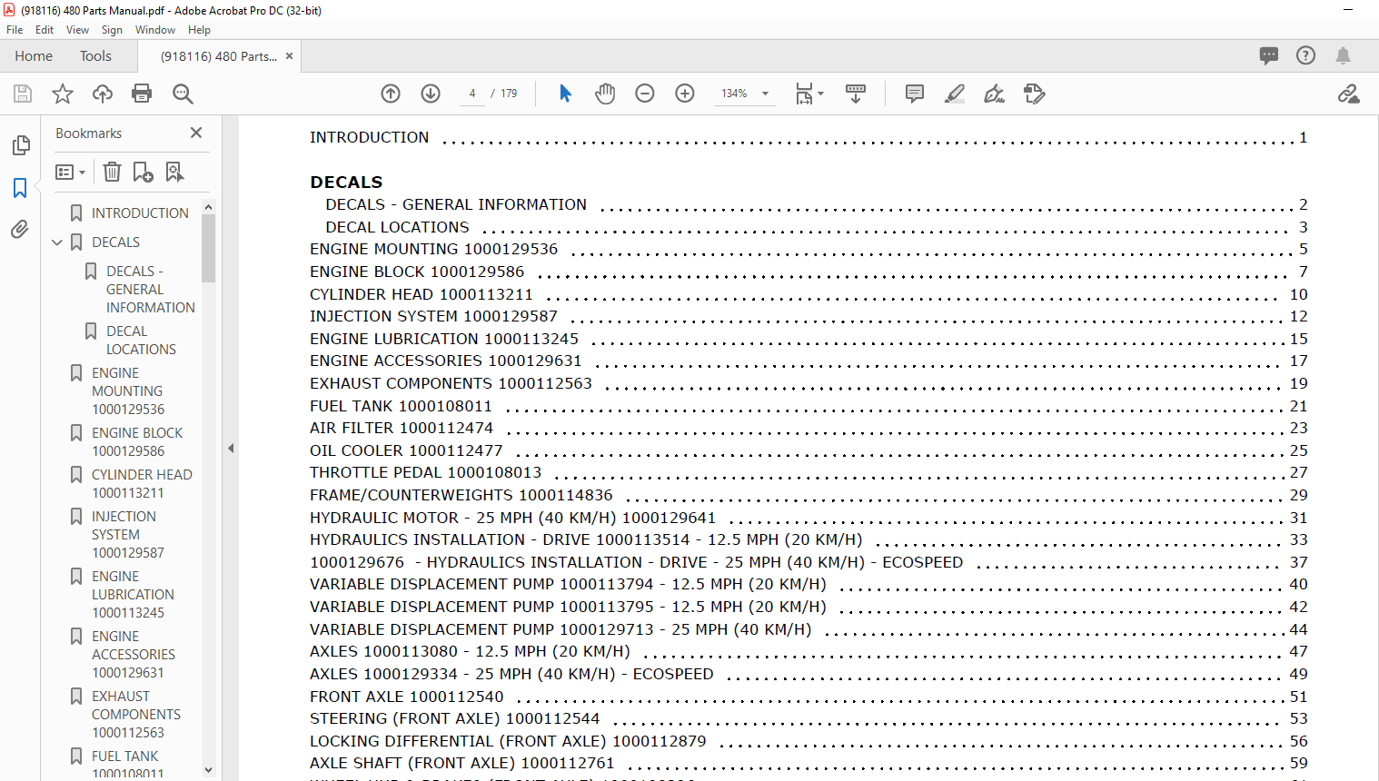Collapse the navigation pane with the arrow handle
The height and width of the screenshot is (781, 1379).
click(231, 448)
